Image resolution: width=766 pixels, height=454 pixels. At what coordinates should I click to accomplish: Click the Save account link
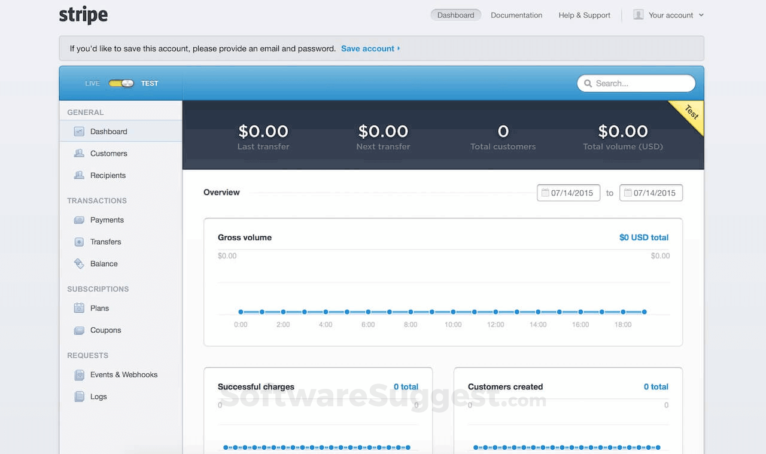[367, 48]
